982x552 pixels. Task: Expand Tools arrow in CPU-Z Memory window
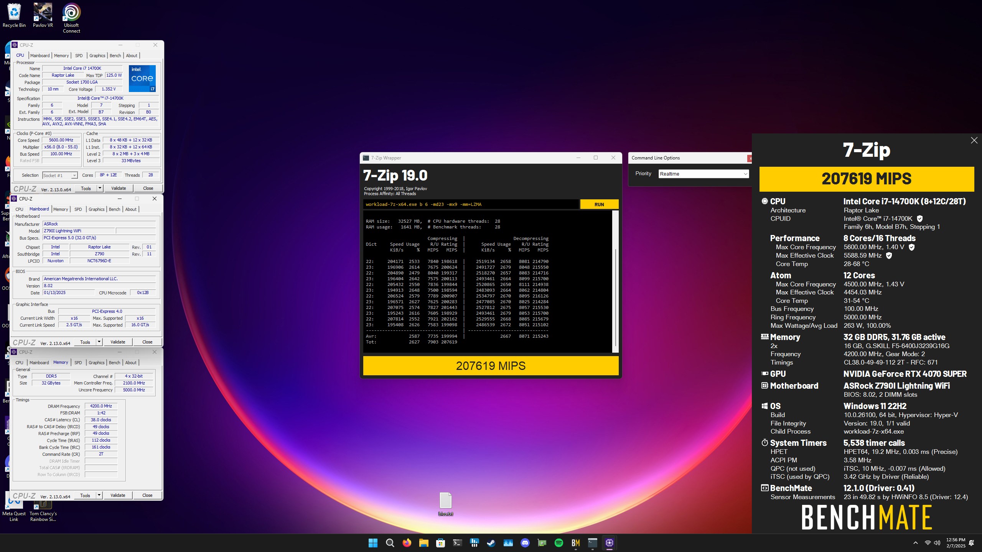tap(99, 495)
